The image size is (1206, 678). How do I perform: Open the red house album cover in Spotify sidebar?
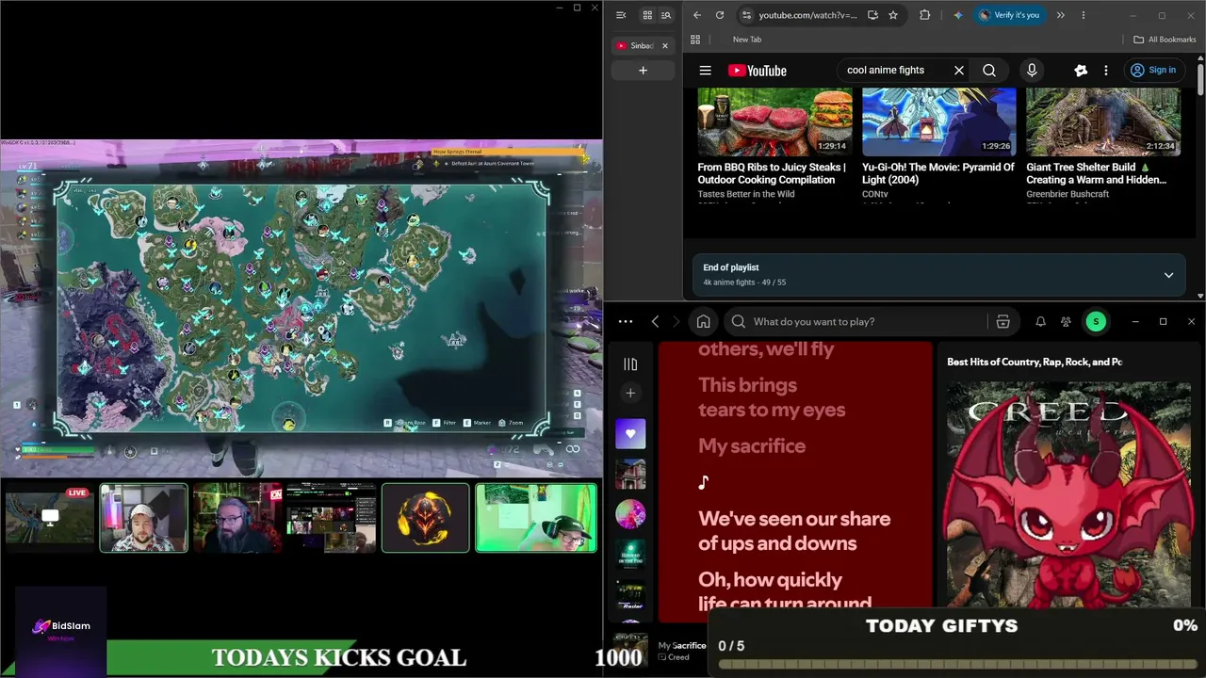630,474
